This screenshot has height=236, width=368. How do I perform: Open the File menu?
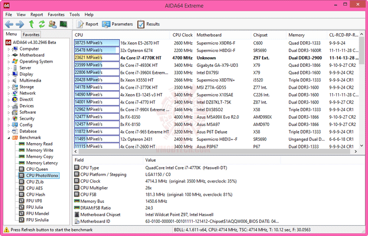click(9, 14)
